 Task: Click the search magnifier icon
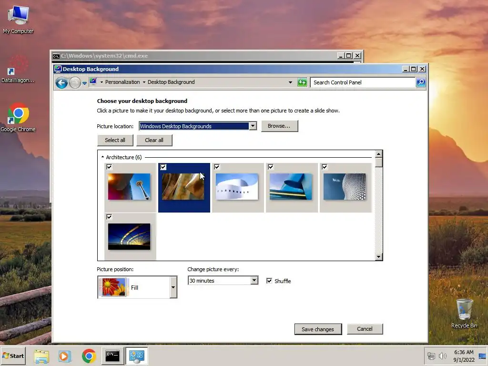[x=421, y=82]
